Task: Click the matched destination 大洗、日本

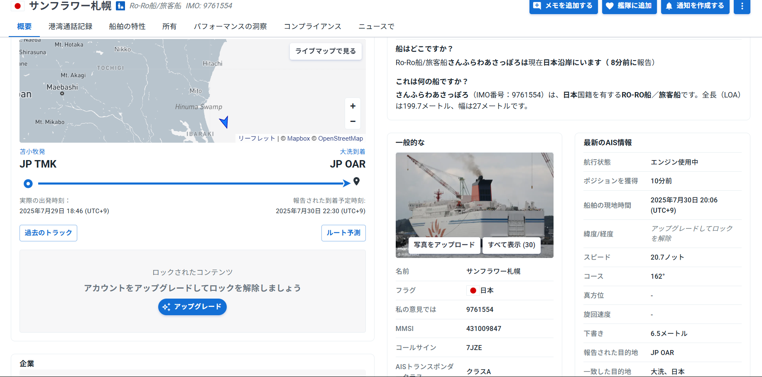Action: 668,372
